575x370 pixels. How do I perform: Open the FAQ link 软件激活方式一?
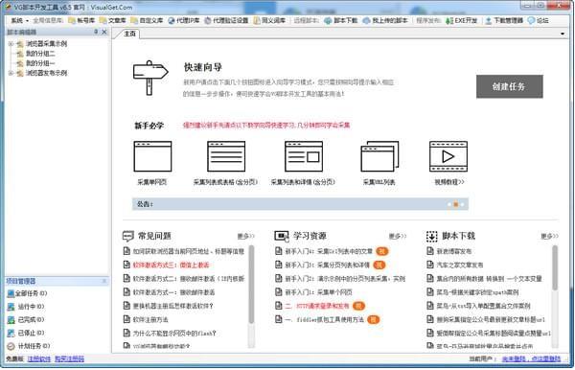tap(173, 292)
